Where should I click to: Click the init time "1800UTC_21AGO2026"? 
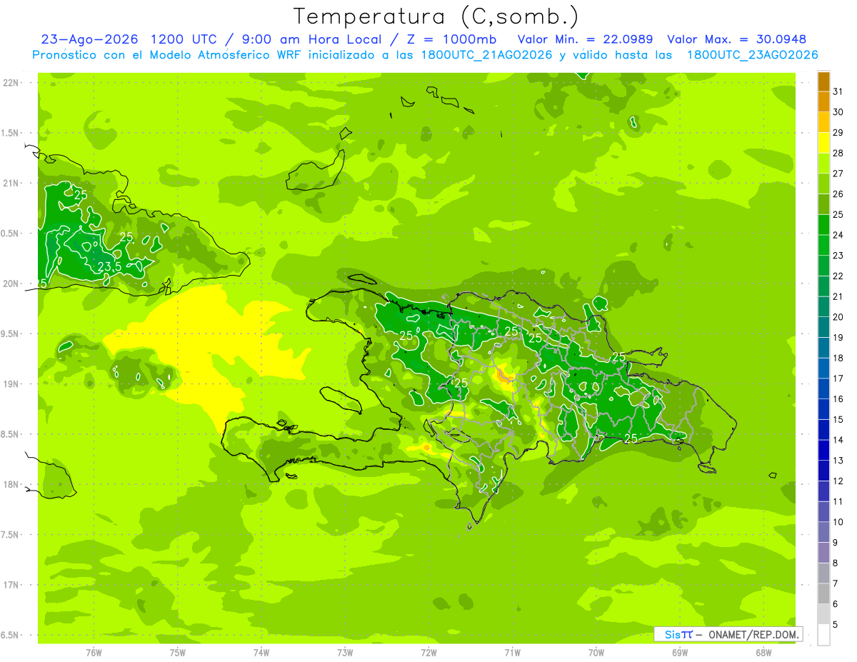pos(486,55)
